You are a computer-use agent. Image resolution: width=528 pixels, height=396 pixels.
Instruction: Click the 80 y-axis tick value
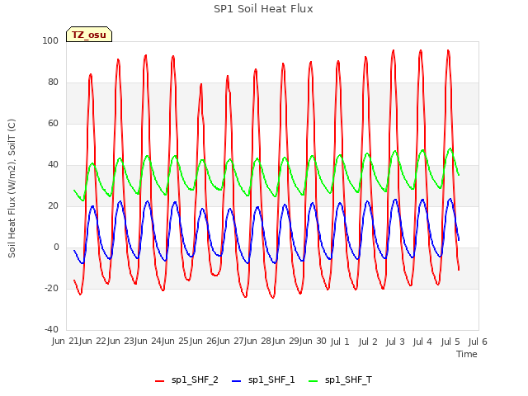pyautogui.click(x=53, y=82)
